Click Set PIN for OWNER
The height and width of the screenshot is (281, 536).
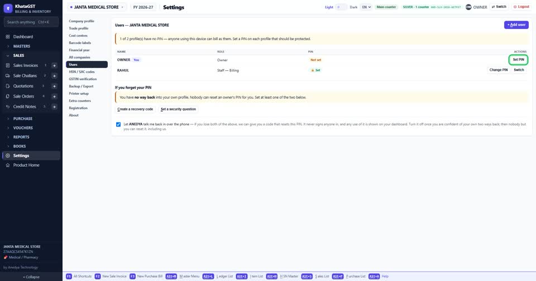518,60
